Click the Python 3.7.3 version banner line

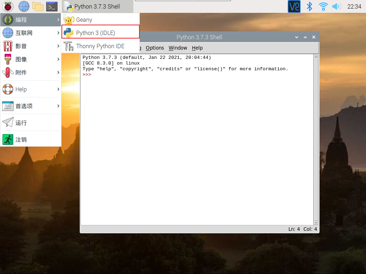pyautogui.click(x=147, y=57)
